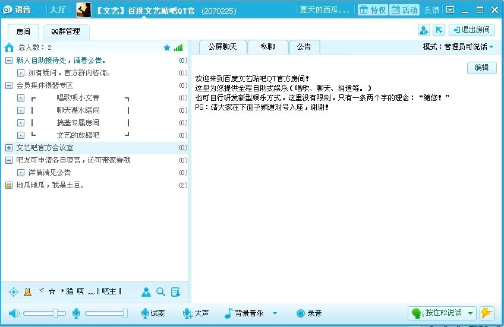Click the search magnifier icon
This screenshot has height=327, width=504.
160,292
